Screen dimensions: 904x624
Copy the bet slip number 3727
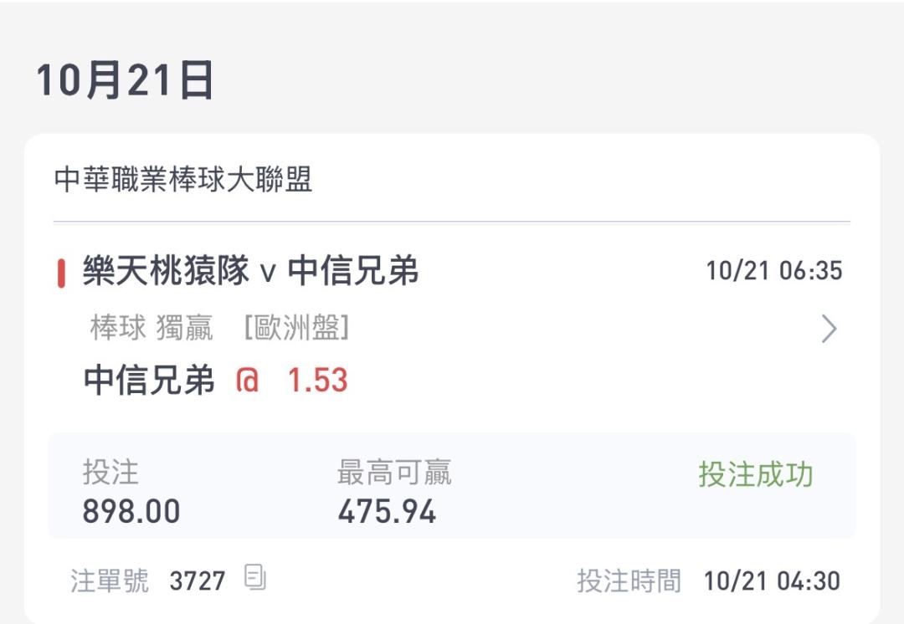pyautogui.click(x=255, y=577)
